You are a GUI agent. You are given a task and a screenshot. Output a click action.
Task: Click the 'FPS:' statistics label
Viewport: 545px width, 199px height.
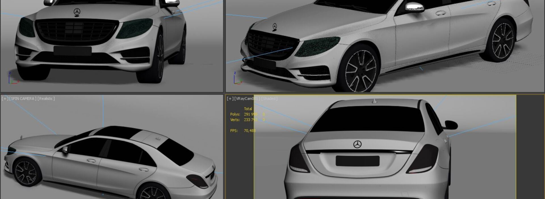[x=234, y=131]
